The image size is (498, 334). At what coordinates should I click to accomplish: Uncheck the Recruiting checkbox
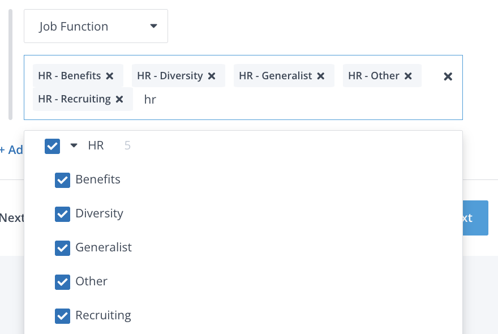pyautogui.click(x=62, y=316)
